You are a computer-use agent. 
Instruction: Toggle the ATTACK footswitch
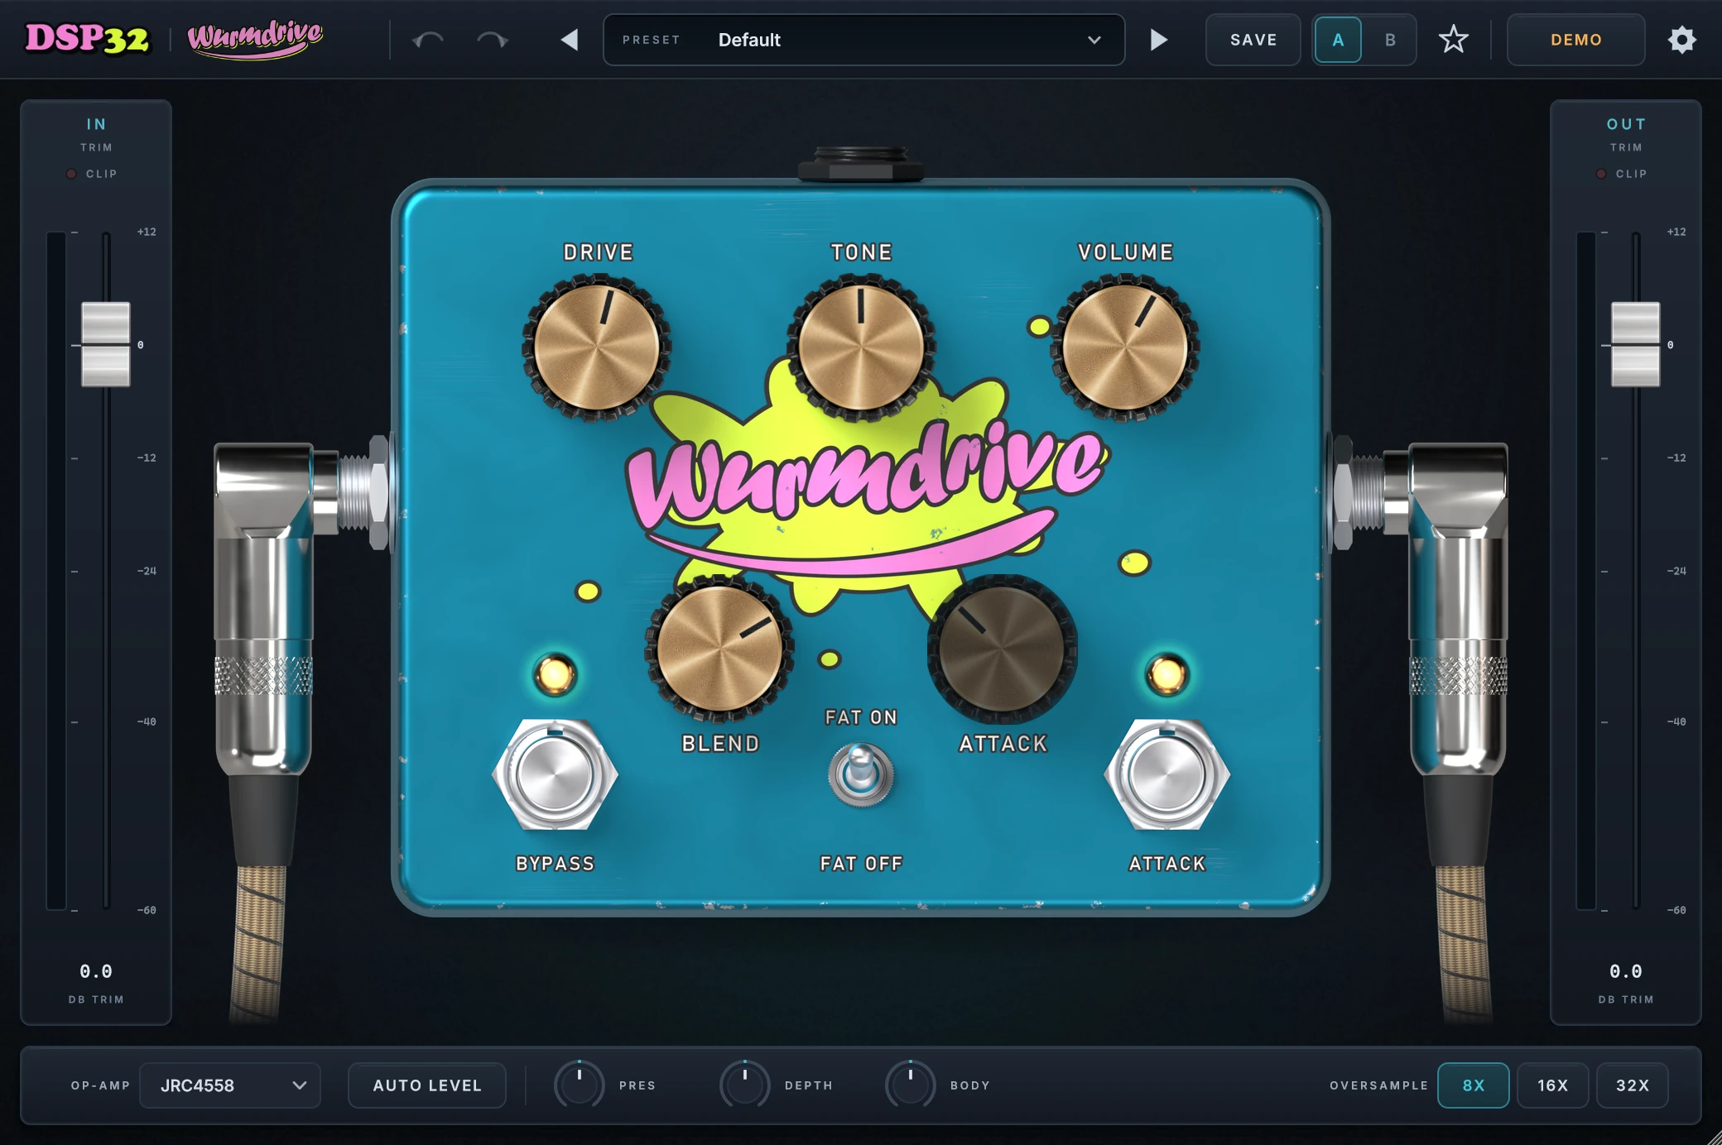pos(1166,775)
